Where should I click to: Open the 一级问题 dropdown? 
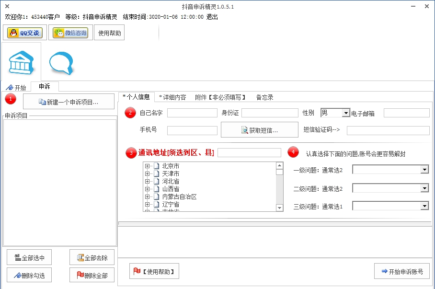tap(390, 169)
